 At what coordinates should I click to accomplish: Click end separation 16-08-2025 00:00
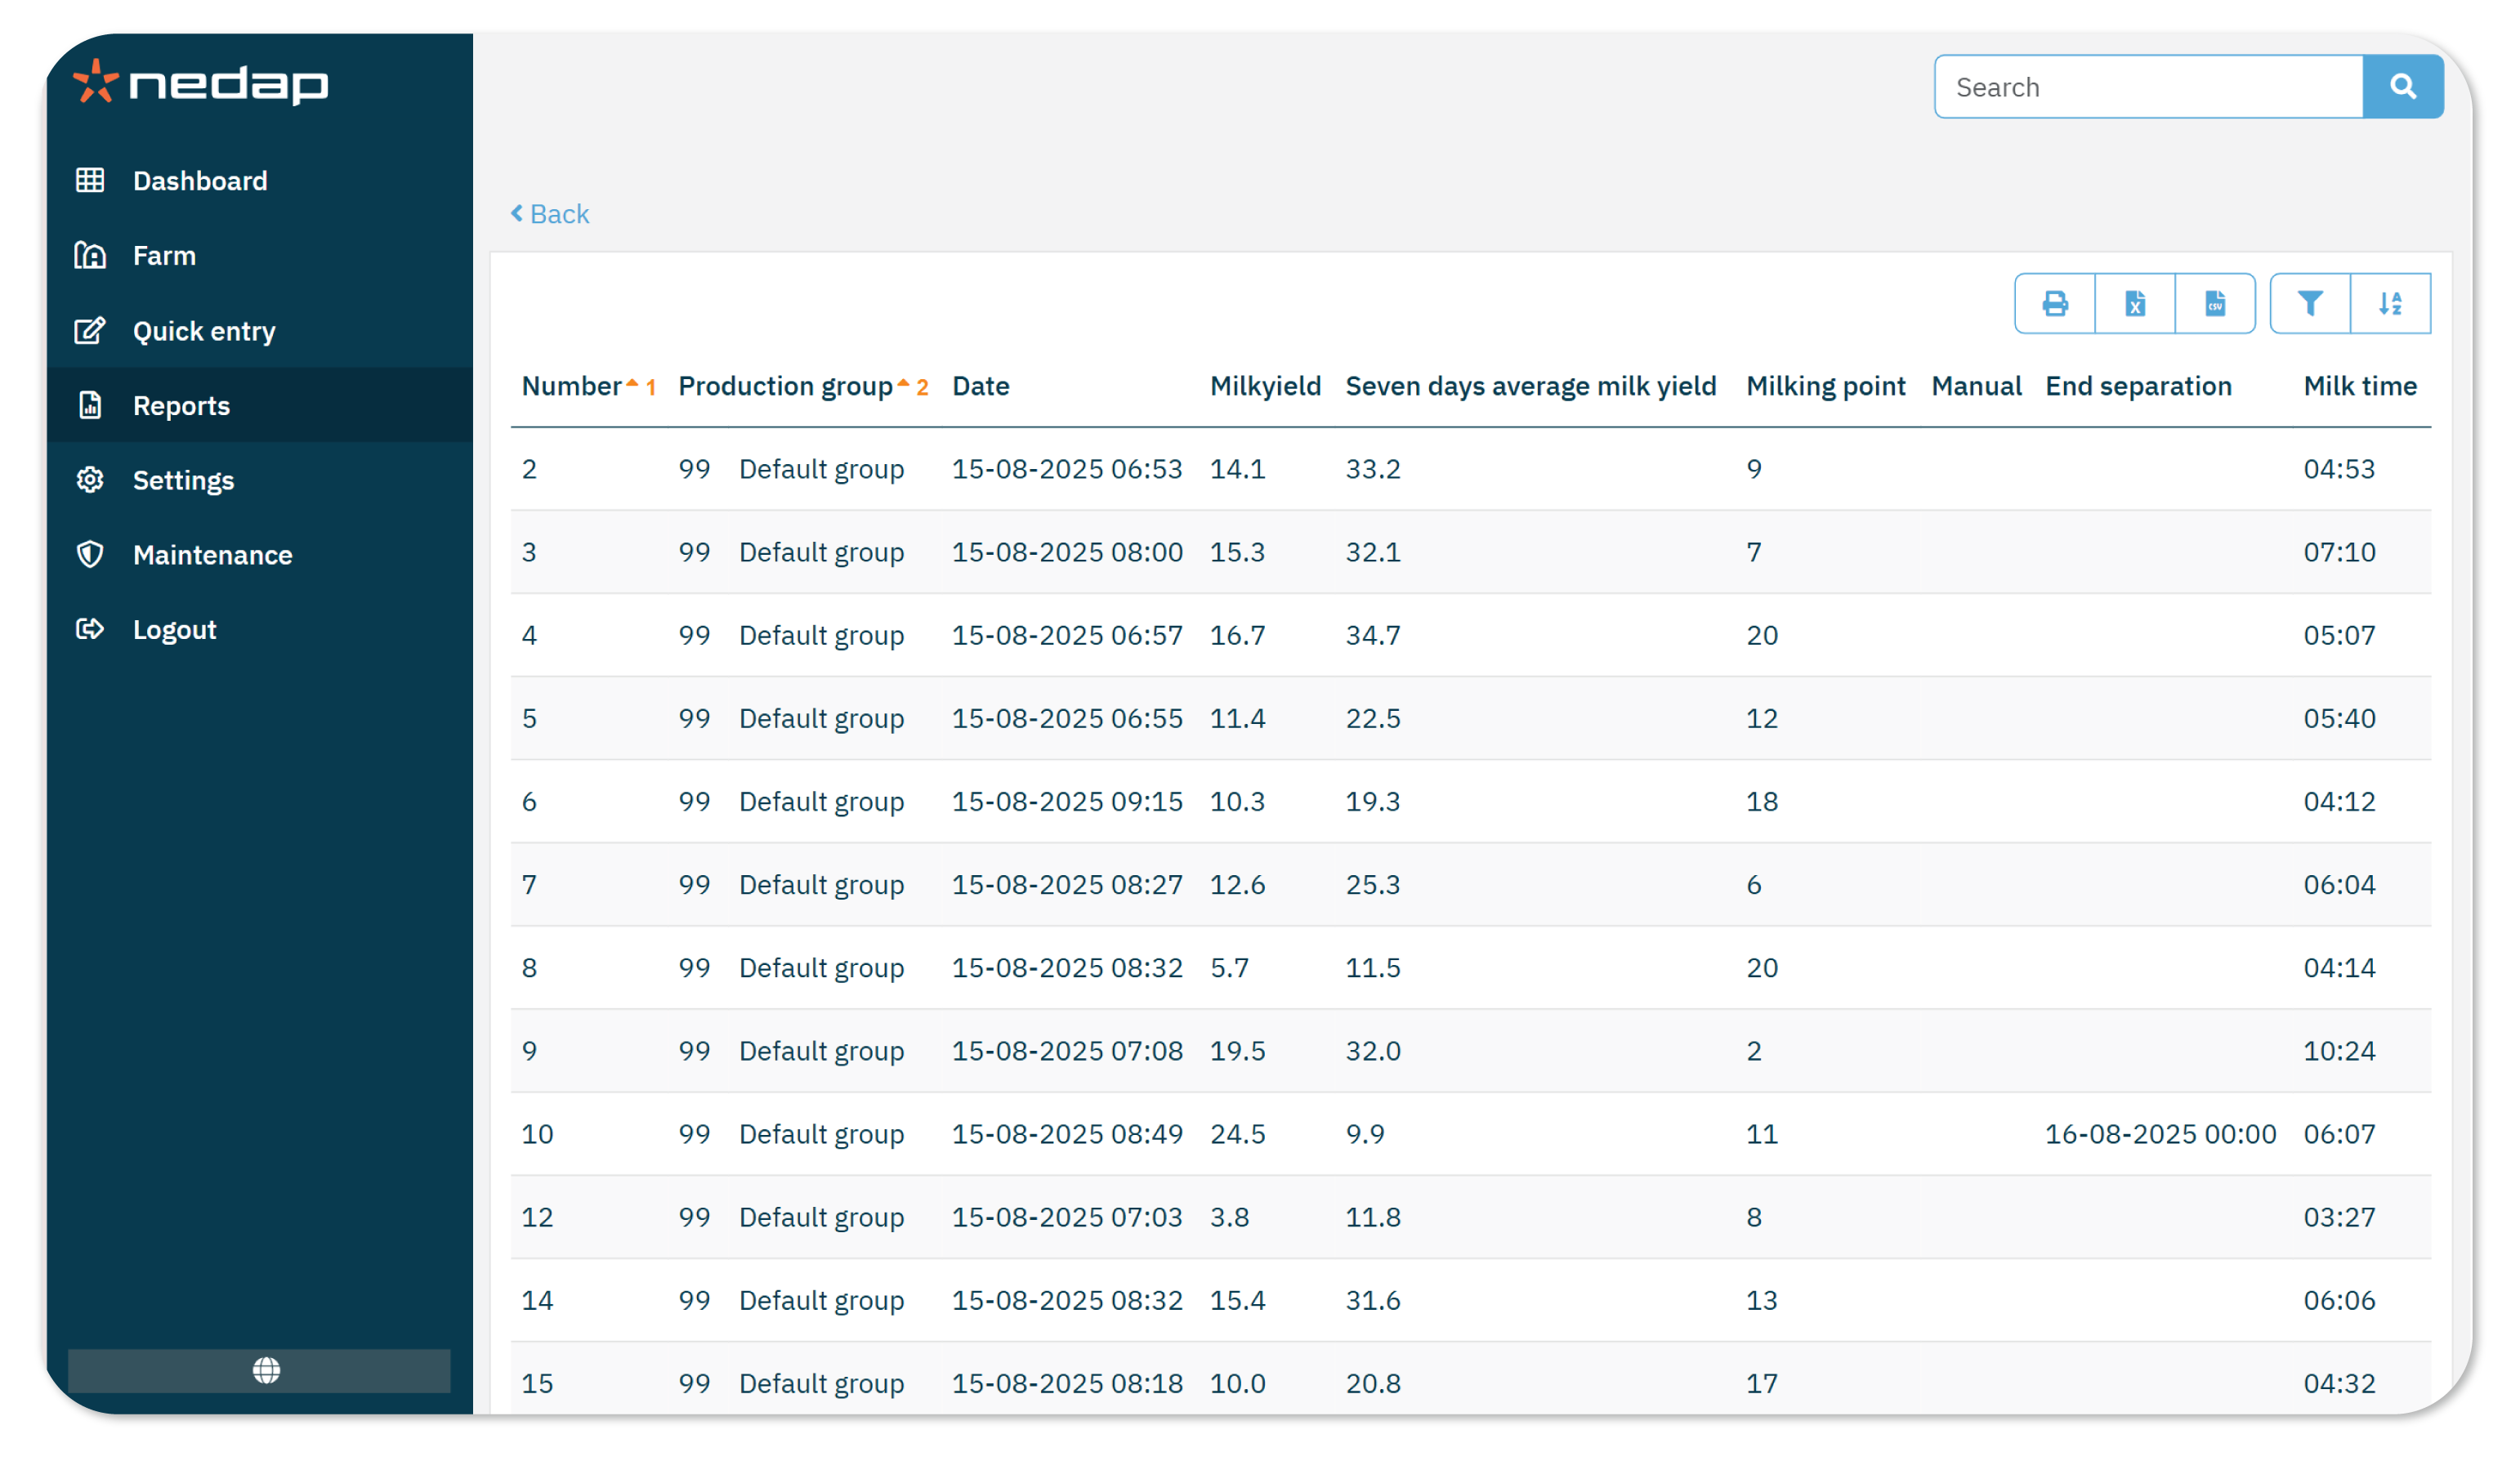[x=2160, y=1133]
